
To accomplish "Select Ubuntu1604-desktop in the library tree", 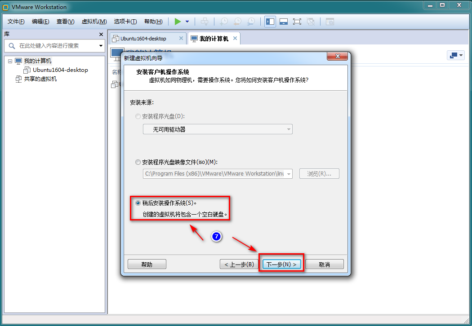I will [x=60, y=70].
